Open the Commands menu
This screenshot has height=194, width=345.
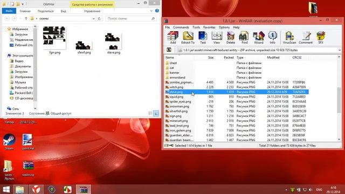181,27
